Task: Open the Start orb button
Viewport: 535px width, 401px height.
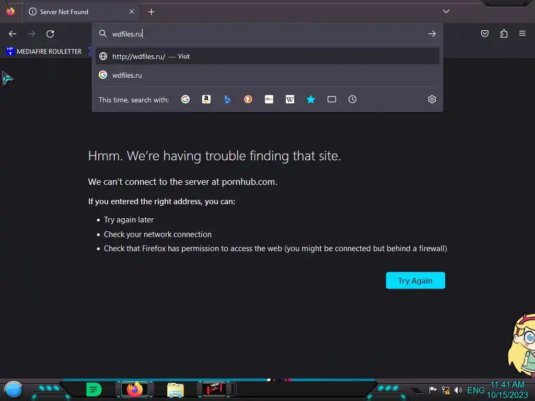Action: (13, 390)
